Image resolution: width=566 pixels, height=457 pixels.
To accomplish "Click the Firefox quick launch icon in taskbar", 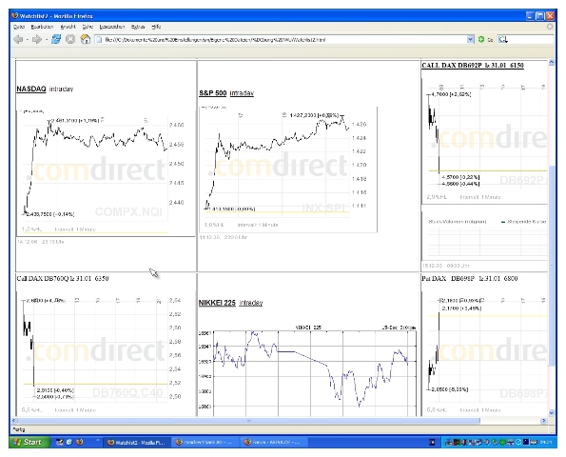I will [x=80, y=442].
